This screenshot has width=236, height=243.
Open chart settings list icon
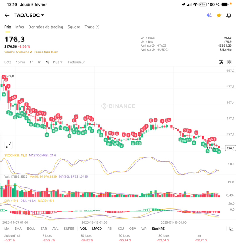coord(221,62)
